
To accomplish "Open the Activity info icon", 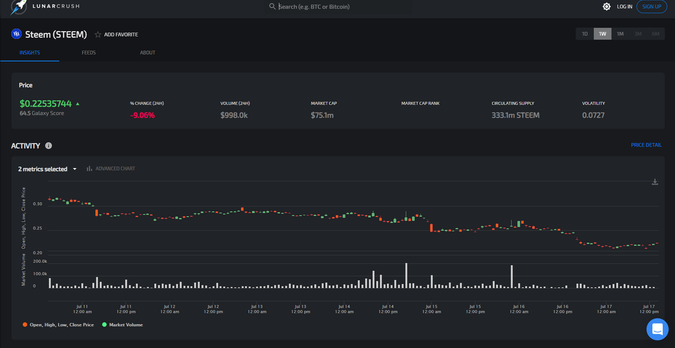I will tap(49, 146).
